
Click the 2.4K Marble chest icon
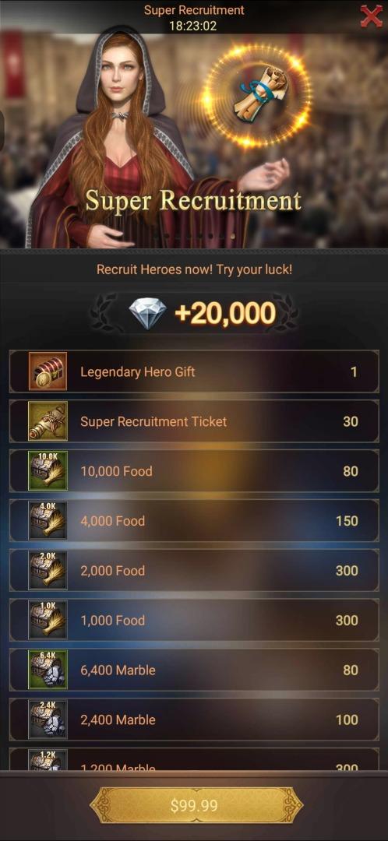click(48, 720)
